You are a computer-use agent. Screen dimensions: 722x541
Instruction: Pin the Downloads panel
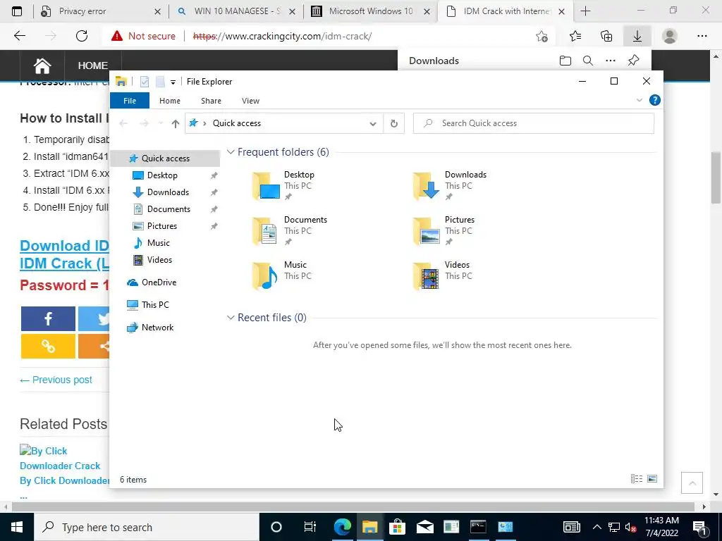tap(634, 61)
